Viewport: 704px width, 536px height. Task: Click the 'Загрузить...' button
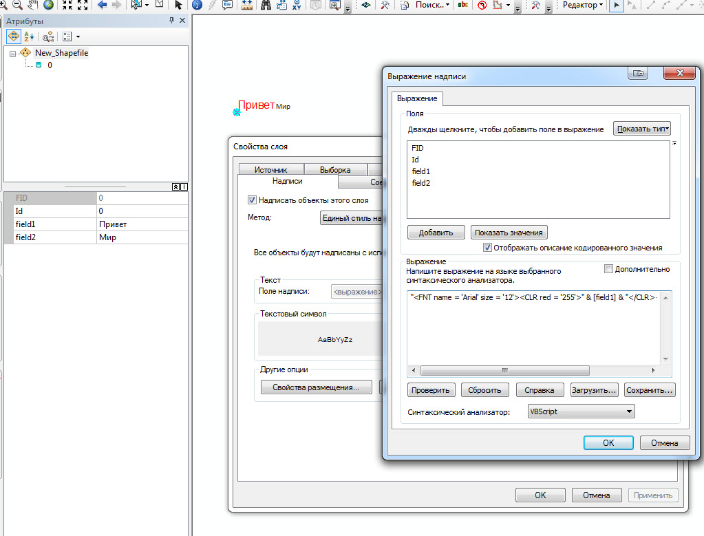pos(594,390)
